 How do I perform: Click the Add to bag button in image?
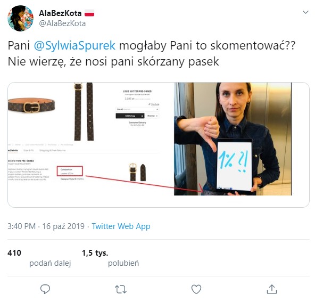click(130, 116)
